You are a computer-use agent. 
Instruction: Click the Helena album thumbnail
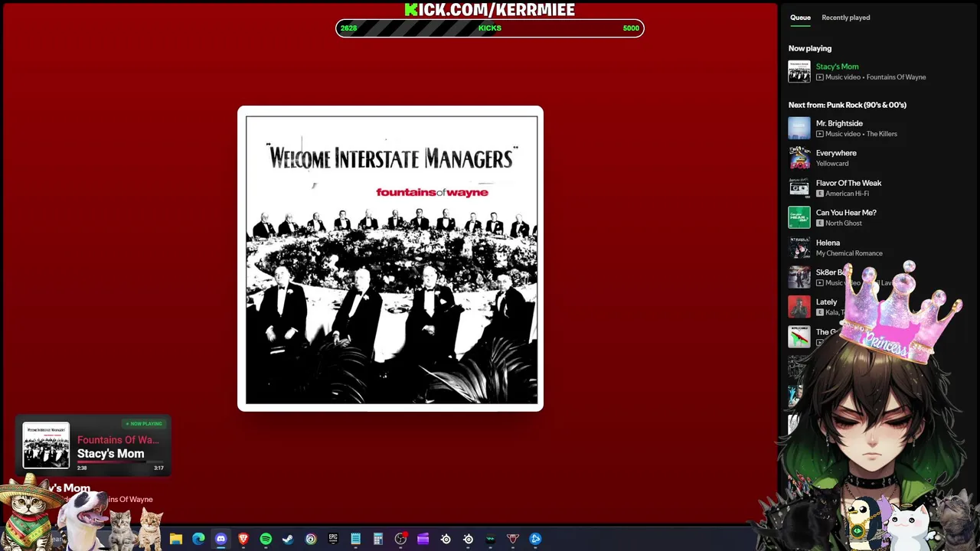(x=799, y=247)
